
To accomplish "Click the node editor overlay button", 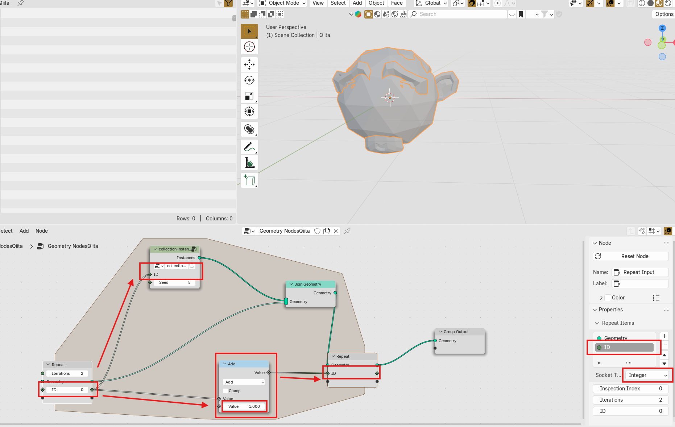I will pyautogui.click(x=668, y=231).
